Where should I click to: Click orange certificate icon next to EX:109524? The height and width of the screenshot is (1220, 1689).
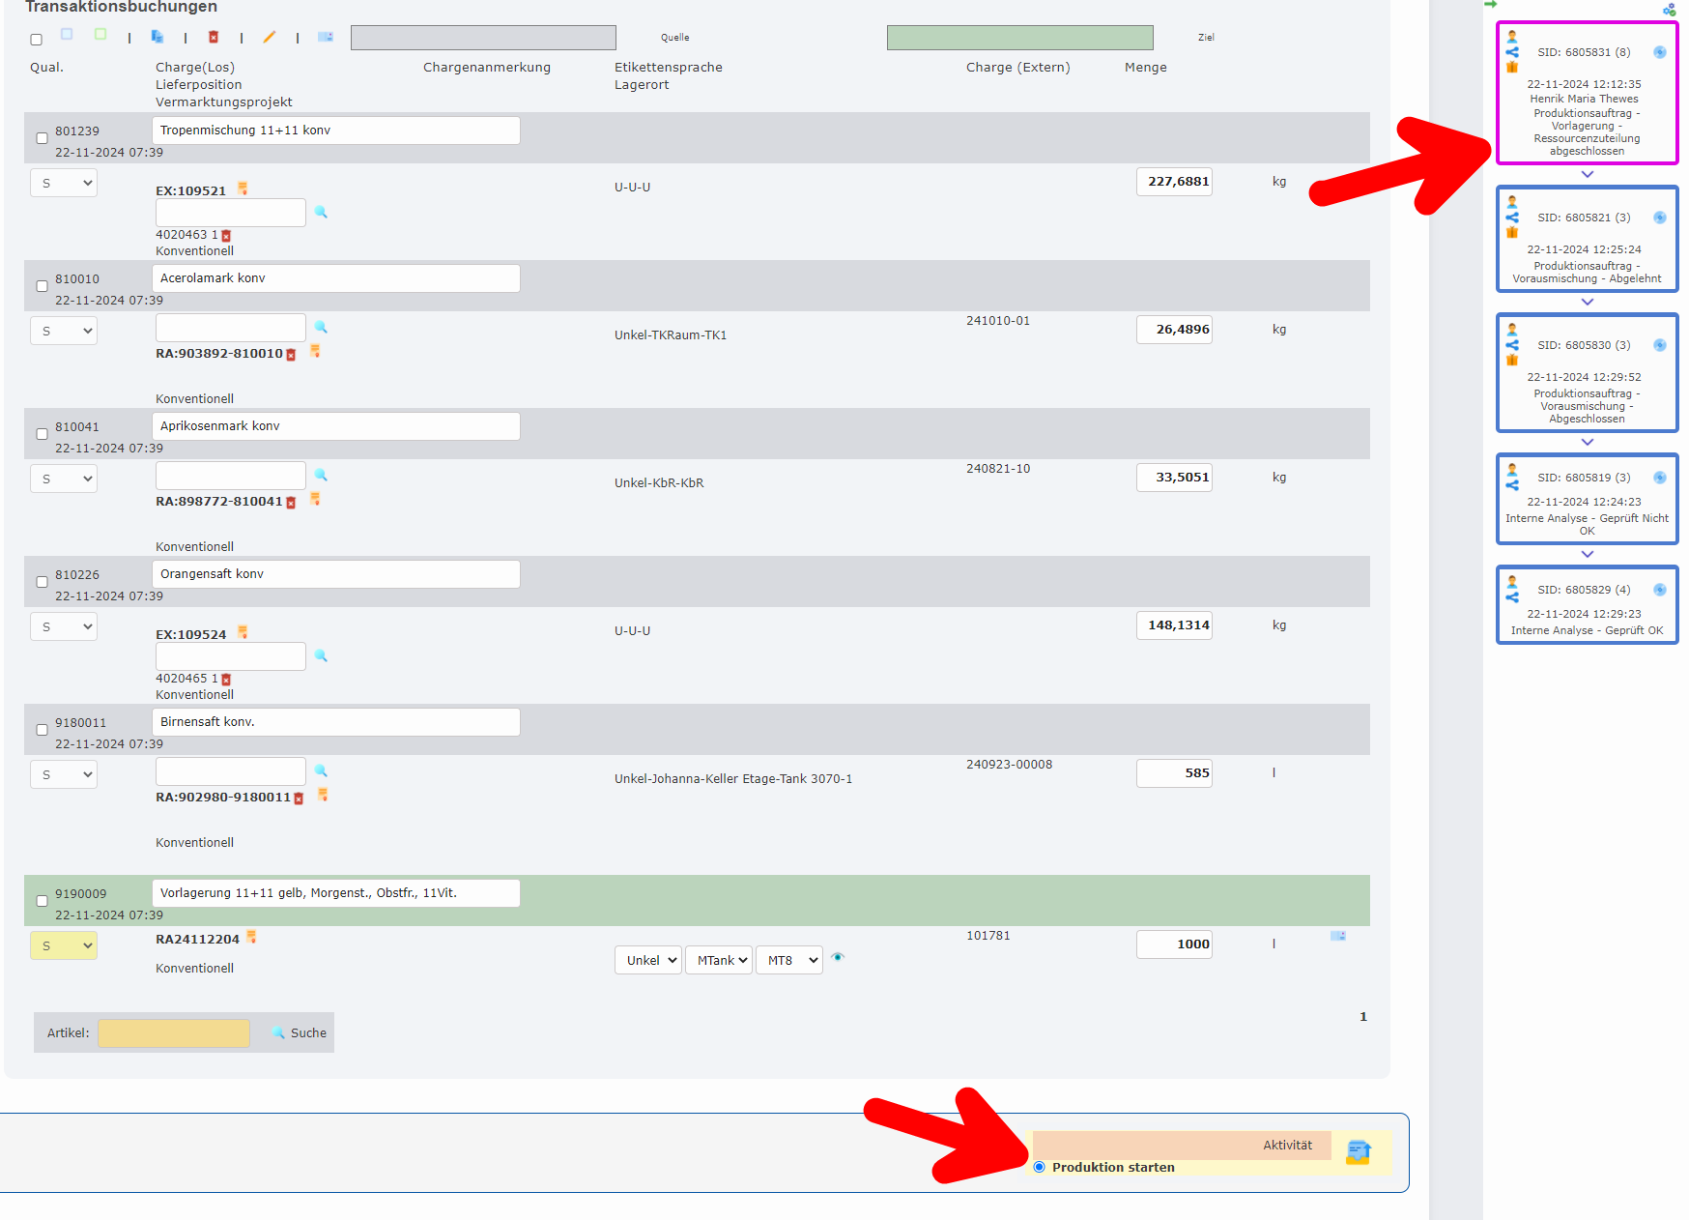[243, 632]
